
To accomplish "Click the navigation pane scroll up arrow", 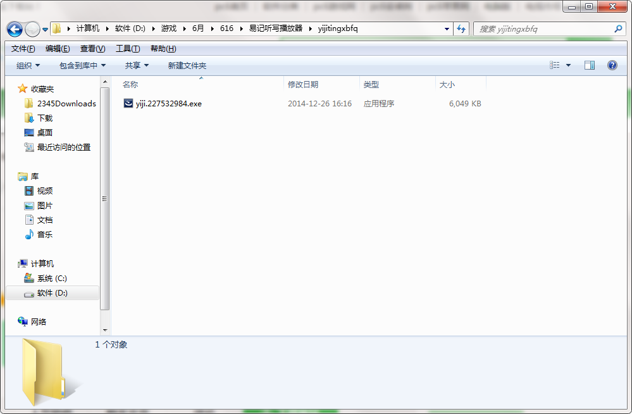I will tap(105, 82).
